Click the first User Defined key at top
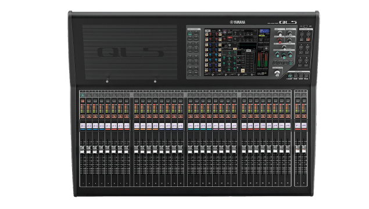369x209 pixels. tap(302, 34)
